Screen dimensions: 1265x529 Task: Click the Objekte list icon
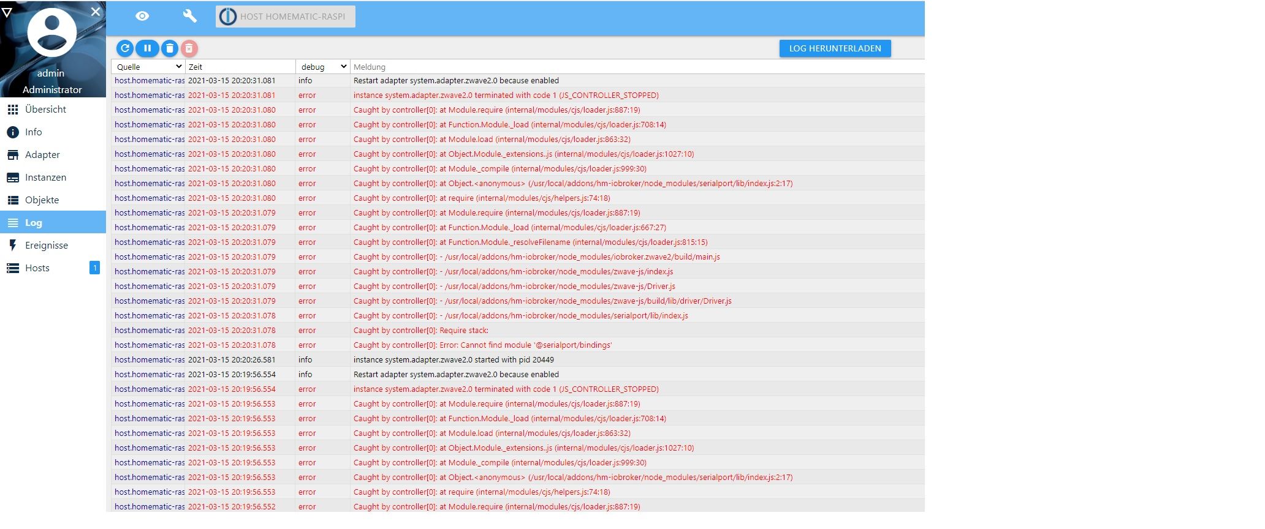(13, 200)
